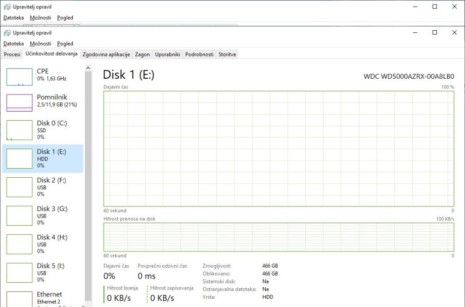Select the CPE mini graph thumbnail

(x=19, y=76)
